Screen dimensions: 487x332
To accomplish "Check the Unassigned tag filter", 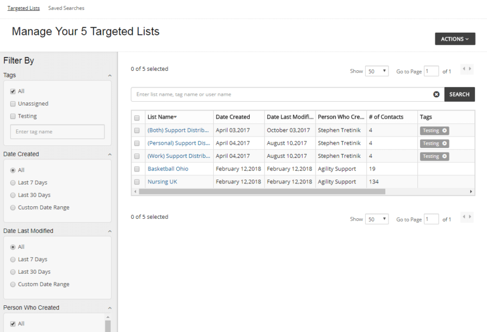I will 13,104.
